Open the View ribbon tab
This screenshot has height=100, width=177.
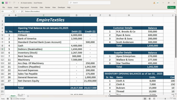tap(54, 7)
